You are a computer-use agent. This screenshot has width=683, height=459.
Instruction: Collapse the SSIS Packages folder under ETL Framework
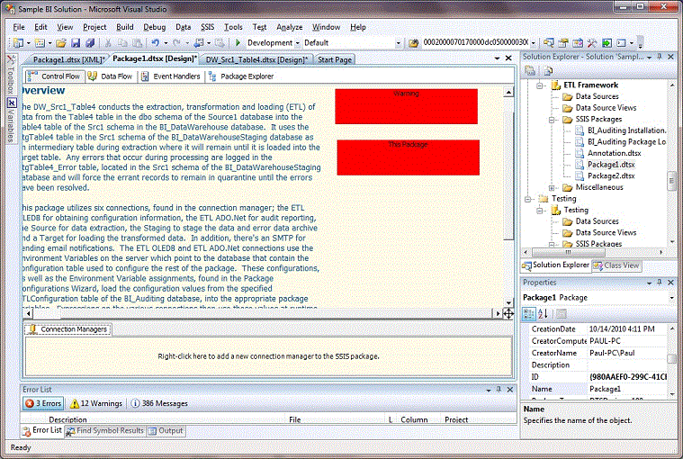pyautogui.click(x=552, y=120)
